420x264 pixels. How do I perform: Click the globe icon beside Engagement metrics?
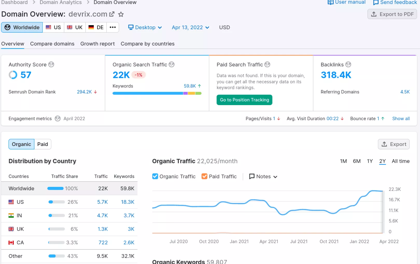pyautogui.click(x=58, y=119)
